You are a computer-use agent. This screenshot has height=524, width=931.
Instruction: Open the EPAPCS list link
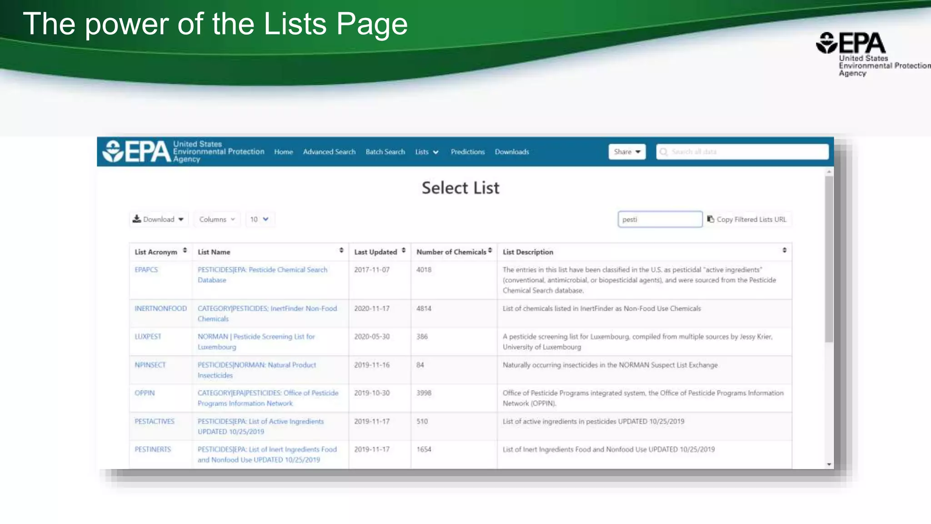pos(146,270)
